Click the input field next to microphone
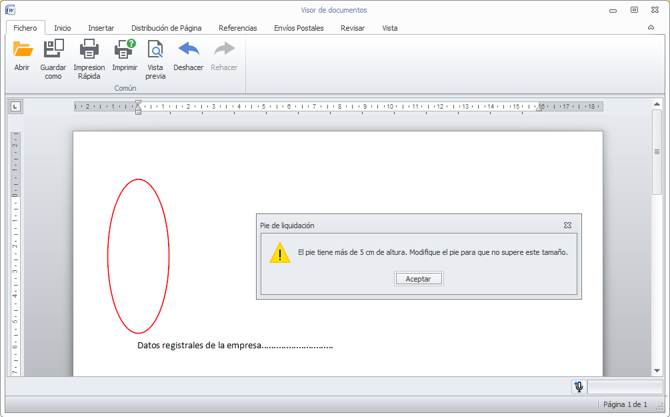 pyautogui.click(x=625, y=386)
